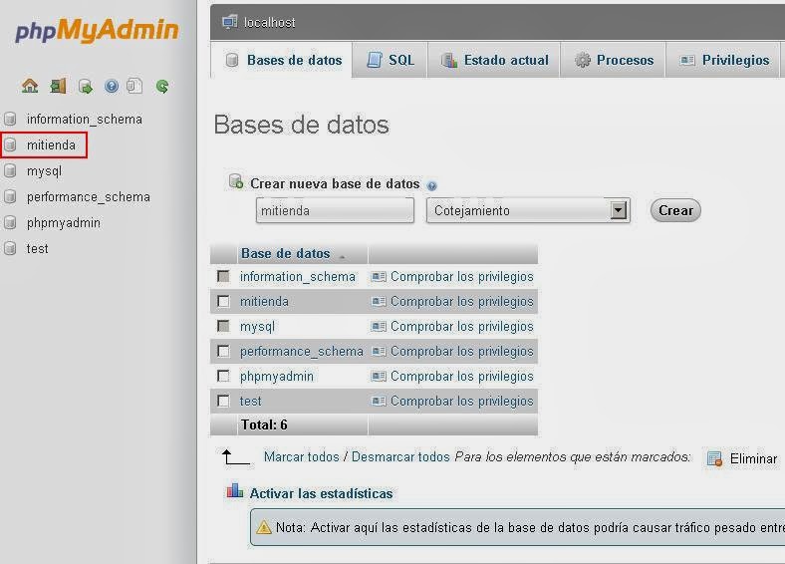Click performance_schema database icon in sidebar
This screenshot has height=564, width=785.
tap(10, 197)
